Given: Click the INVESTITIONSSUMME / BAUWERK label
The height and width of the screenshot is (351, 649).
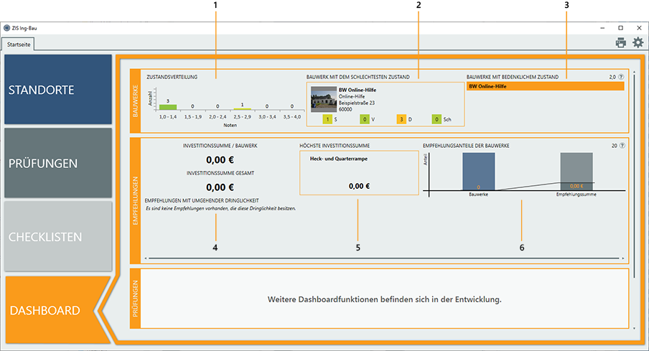Looking at the screenshot, I should 220,146.
